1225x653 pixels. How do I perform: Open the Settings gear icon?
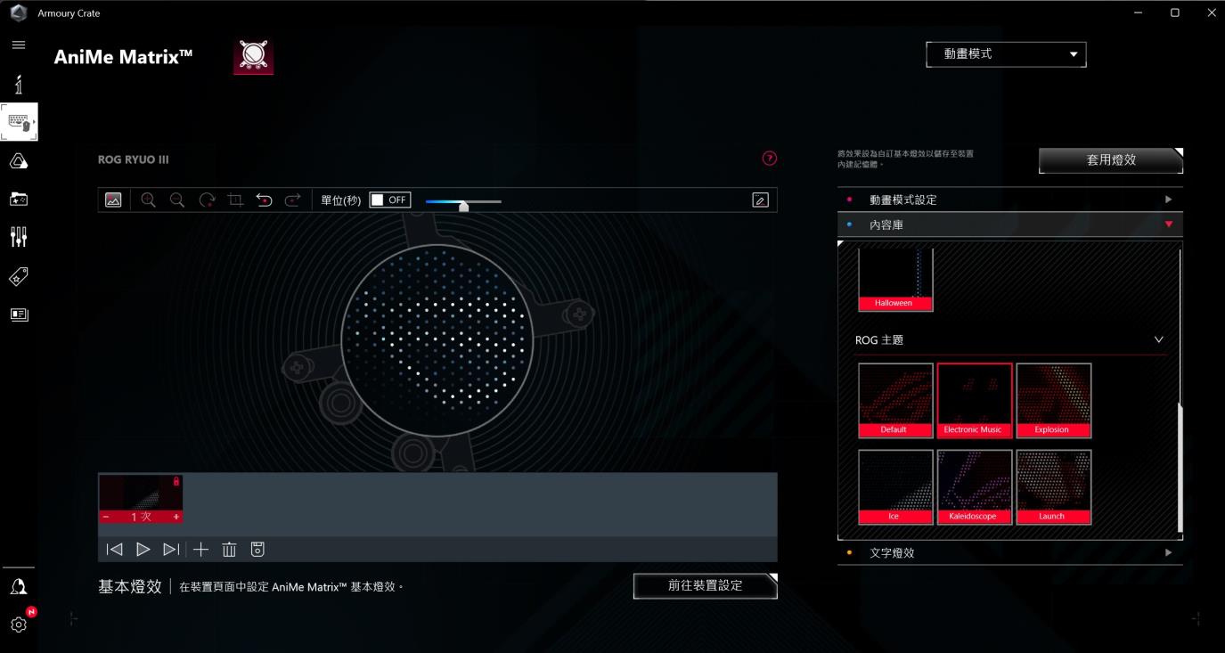click(x=19, y=624)
